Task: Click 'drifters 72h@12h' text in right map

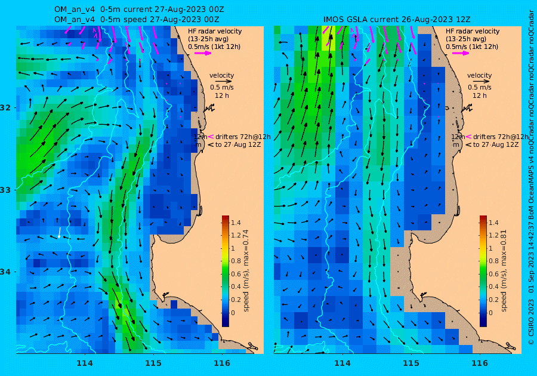Action: (x=501, y=137)
